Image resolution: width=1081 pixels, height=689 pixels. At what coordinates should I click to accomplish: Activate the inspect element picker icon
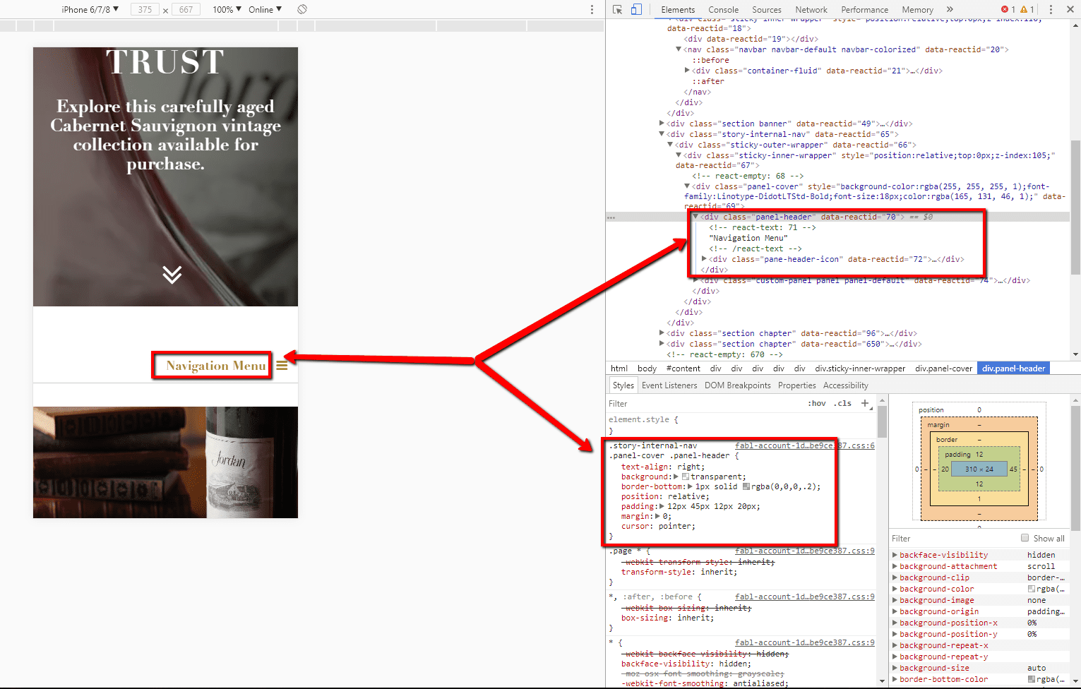(618, 9)
